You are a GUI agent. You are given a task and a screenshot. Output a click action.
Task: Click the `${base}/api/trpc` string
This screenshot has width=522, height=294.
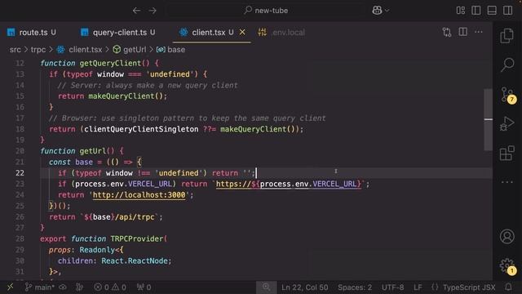(119, 216)
